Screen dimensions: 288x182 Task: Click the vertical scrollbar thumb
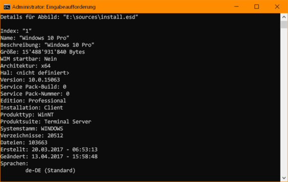pos(284,25)
